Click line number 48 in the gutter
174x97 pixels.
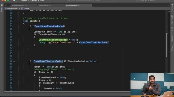(11, 61)
